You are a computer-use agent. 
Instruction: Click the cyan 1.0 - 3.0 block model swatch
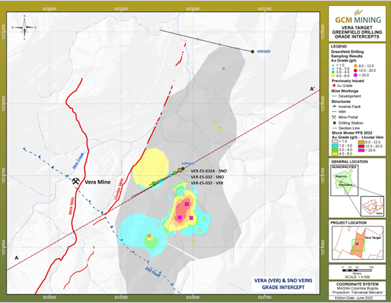coord(334,146)
